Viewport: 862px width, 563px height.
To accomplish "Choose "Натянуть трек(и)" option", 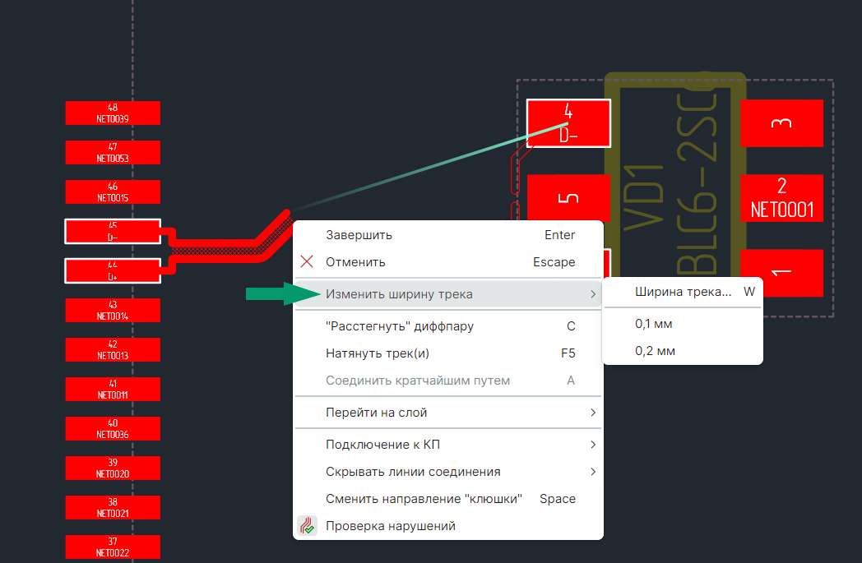I will 378,353.
